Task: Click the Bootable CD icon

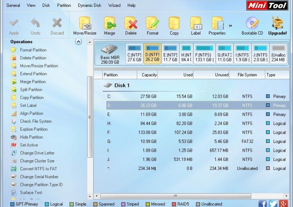Action: tap(252, 23)
